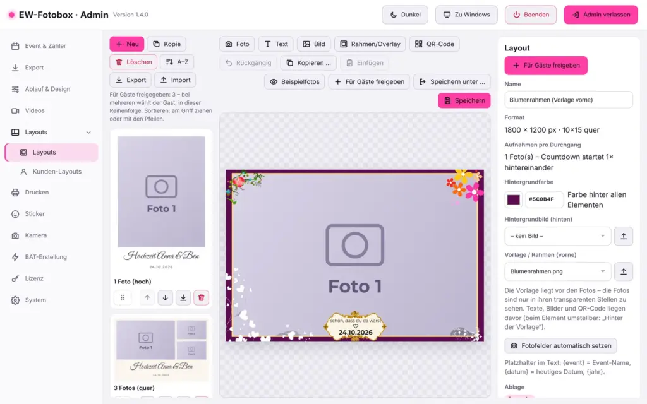Click the Beenden button
This screenshot has width=647, height=404.
coord(531,15)
